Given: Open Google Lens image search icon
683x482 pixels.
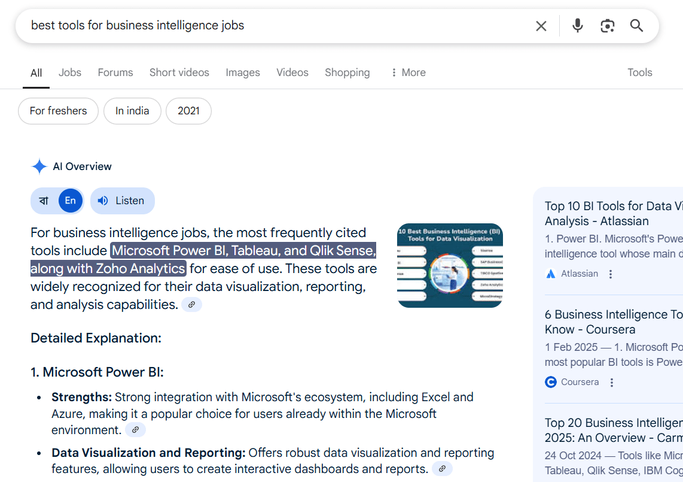Looking at the screenshot, I should tap(607, 26).
